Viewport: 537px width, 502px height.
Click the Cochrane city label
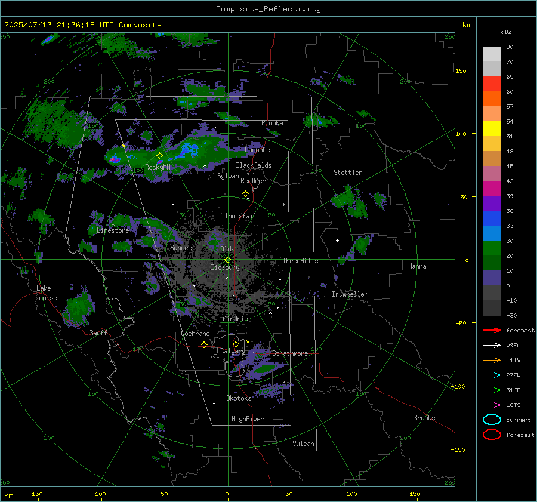click(x=195, y=334)
